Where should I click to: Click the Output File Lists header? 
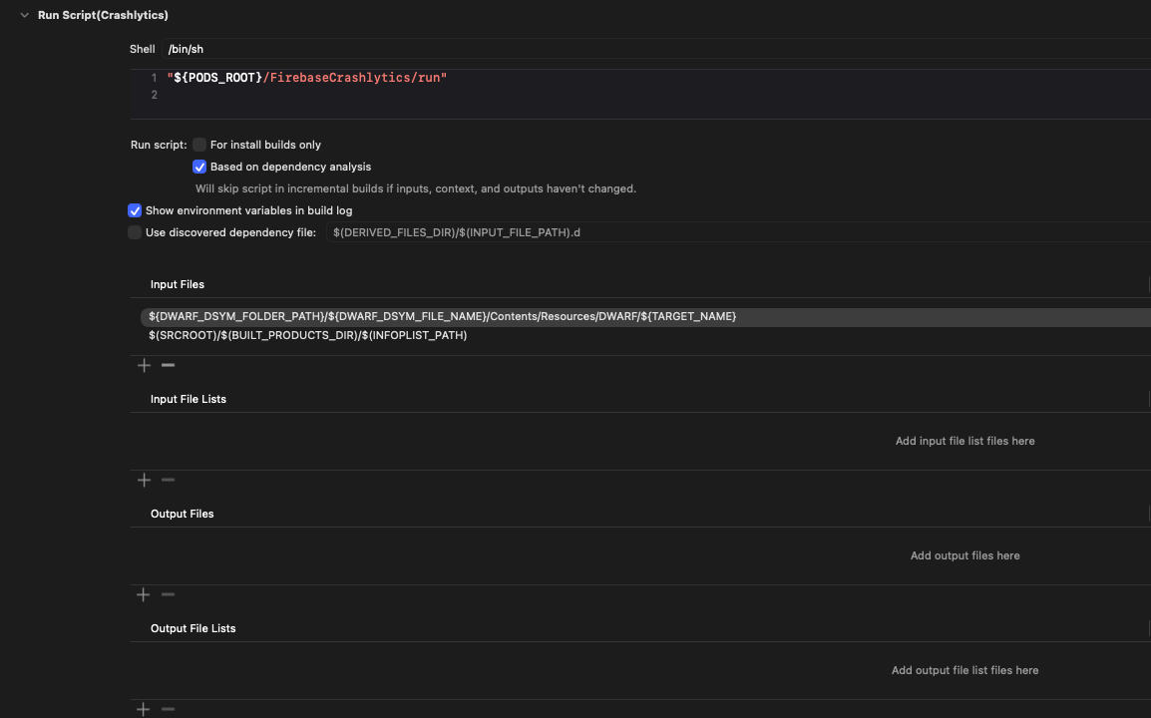(193, 628)
